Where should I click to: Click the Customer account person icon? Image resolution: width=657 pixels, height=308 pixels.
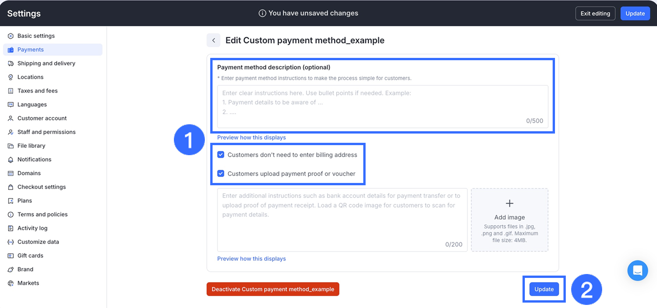tap(11, 118)
